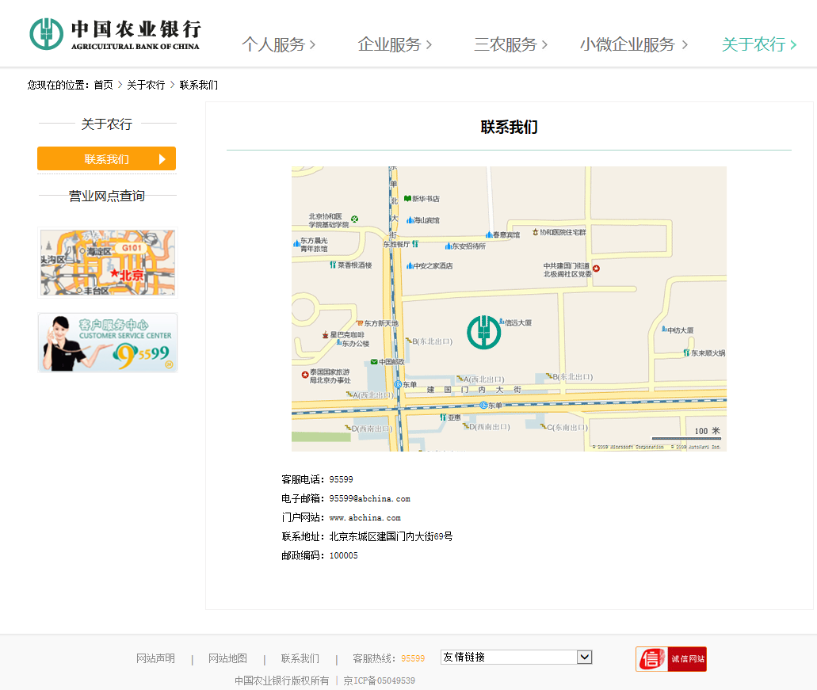
Task: Click the 亚惠 restaurant icon on the map
Action: pyautogui.click(x=443, y=417)
